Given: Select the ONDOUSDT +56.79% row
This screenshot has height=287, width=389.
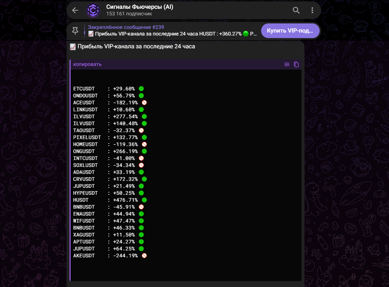Looking at the screenshot, I should click(108, 96).
